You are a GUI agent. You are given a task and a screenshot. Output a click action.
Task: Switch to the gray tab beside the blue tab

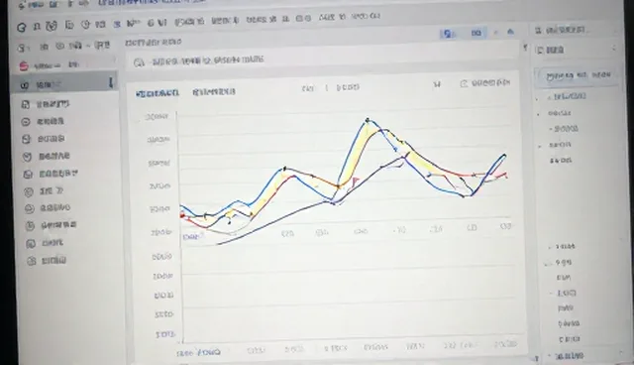(214, 92)
